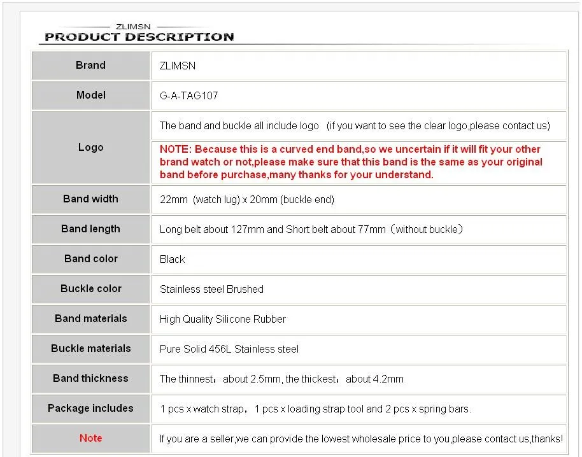Viewport: 582px width, 457px height.
Task: Click the red NOTE curved end band warning
Action: pos(351,162)
